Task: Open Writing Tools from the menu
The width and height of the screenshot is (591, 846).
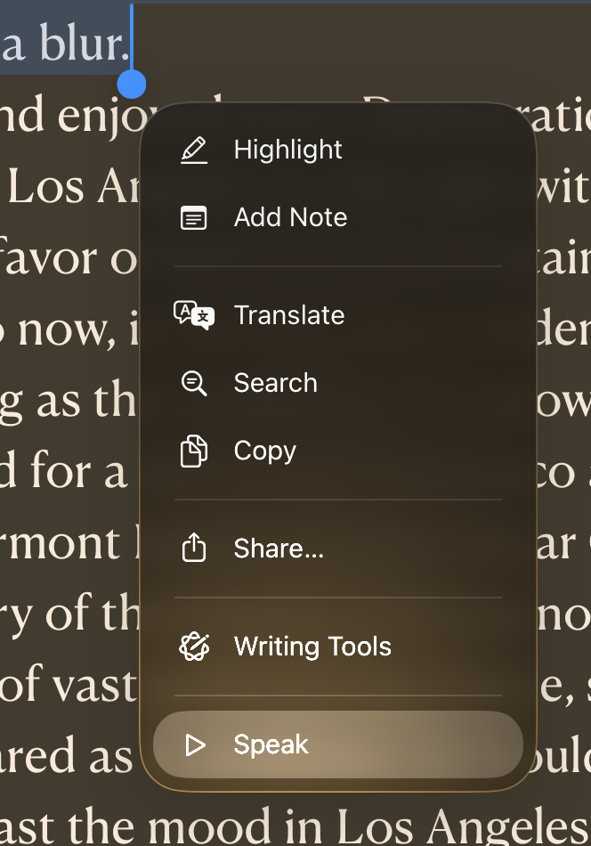Action: (x=312, y=647)
